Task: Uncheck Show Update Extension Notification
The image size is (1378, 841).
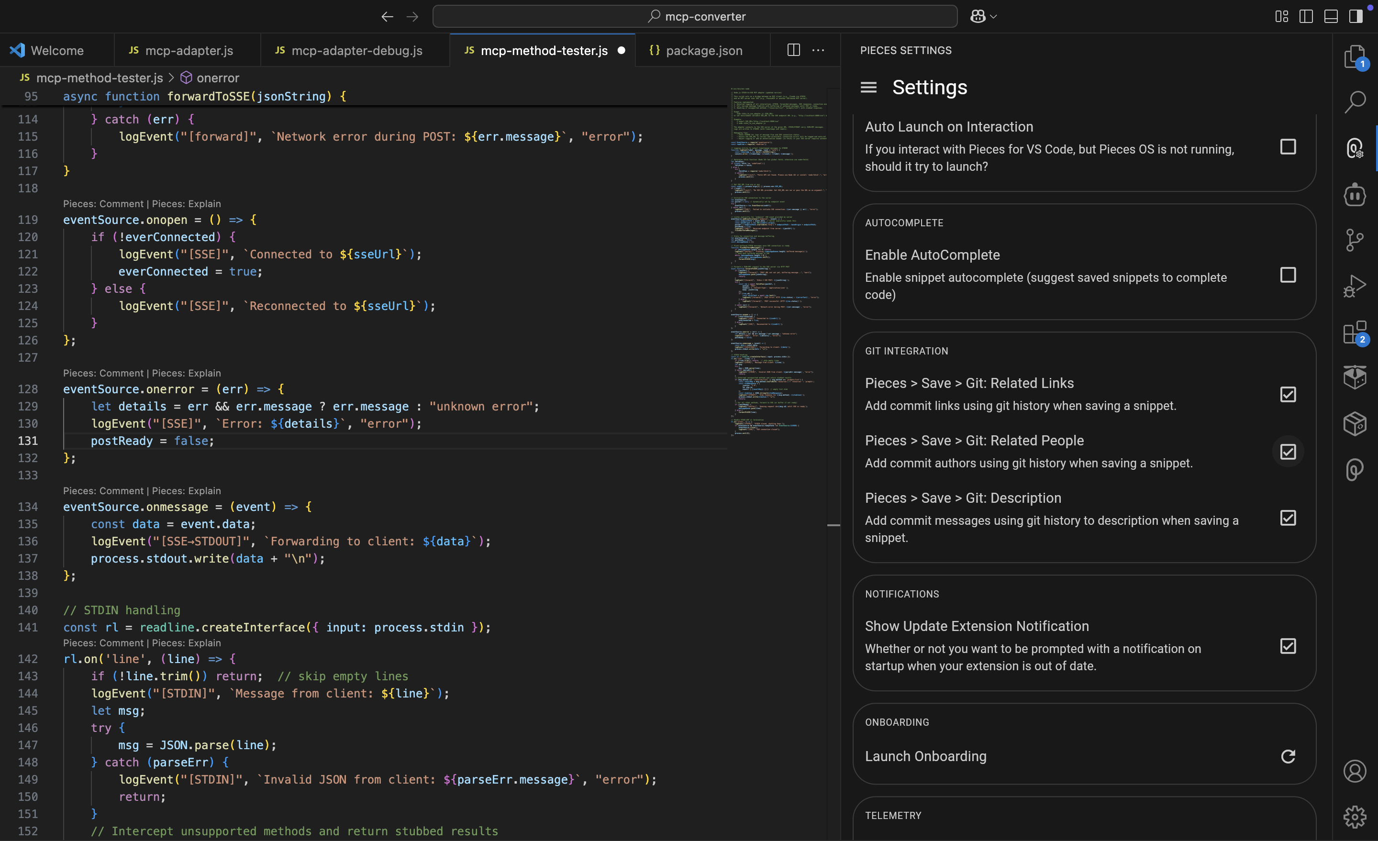Action: coord(1288,646)
